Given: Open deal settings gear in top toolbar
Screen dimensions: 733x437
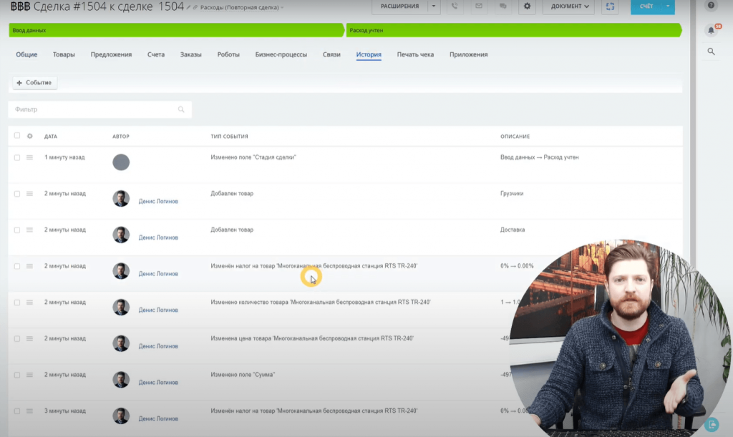Looking at the screenshot, I should pyautogui.click(x=528, y=6).
